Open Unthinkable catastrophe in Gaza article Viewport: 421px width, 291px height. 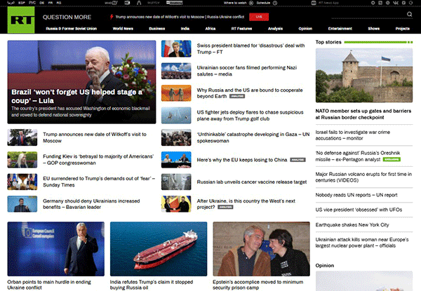click(x=253, y=137)
